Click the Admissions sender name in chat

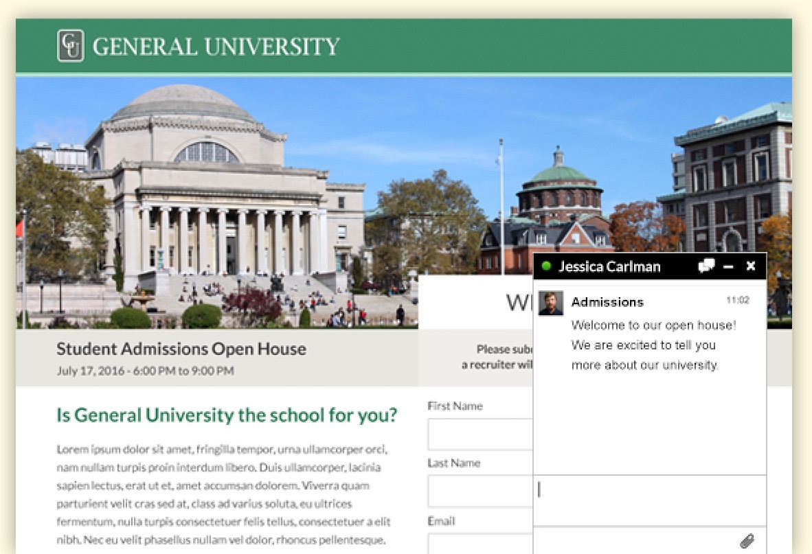607,302
